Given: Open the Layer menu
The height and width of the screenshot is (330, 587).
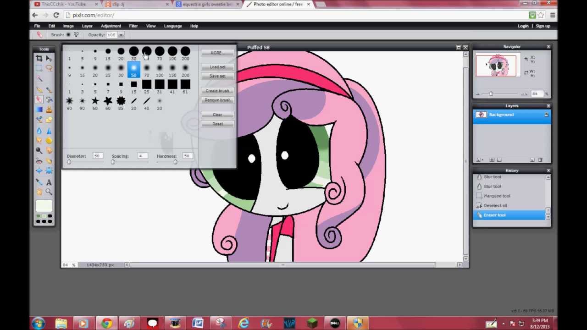Looking at the screenshot, I should point(87,26).
